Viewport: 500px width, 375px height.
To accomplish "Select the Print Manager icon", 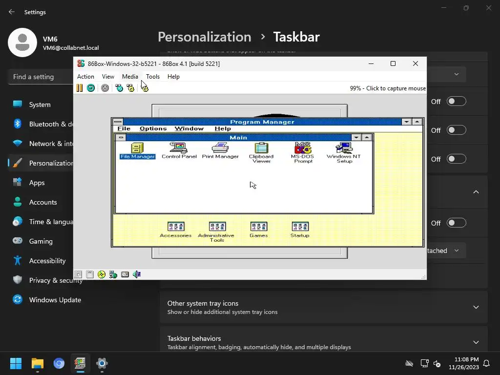I will pos(220,151).
